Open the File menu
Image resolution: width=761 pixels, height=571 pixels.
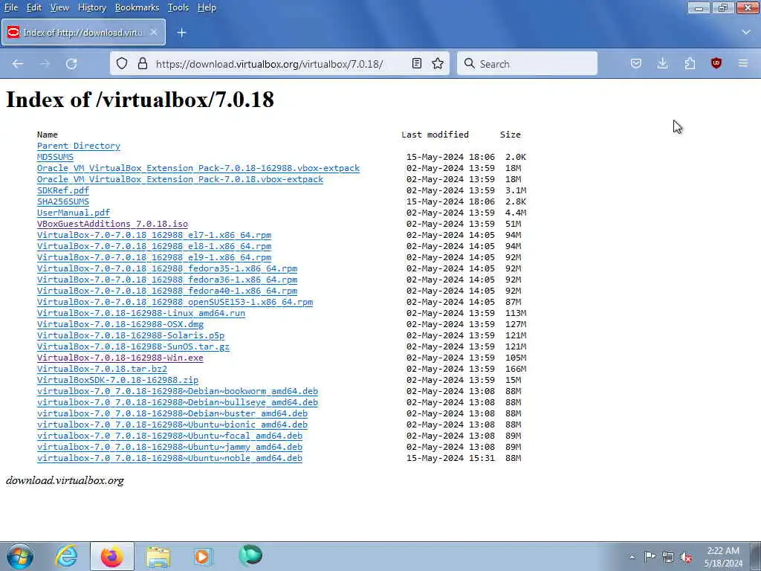tap(11, 7)
